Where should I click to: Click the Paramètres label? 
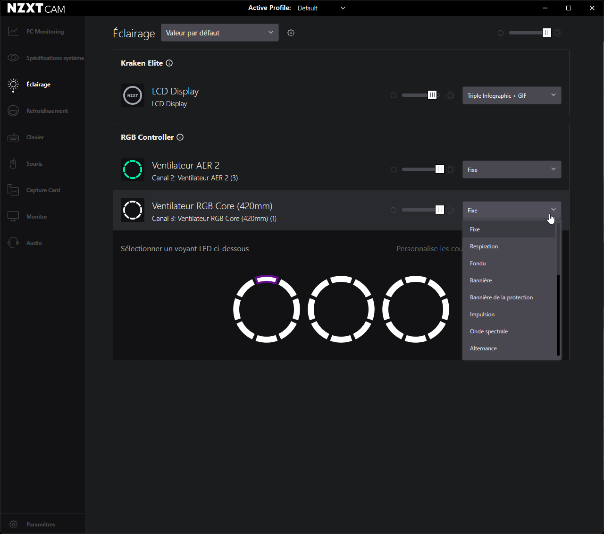point(41,525)
